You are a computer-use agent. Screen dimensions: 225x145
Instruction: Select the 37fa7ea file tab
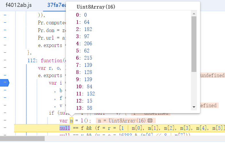tap(56, 5)
